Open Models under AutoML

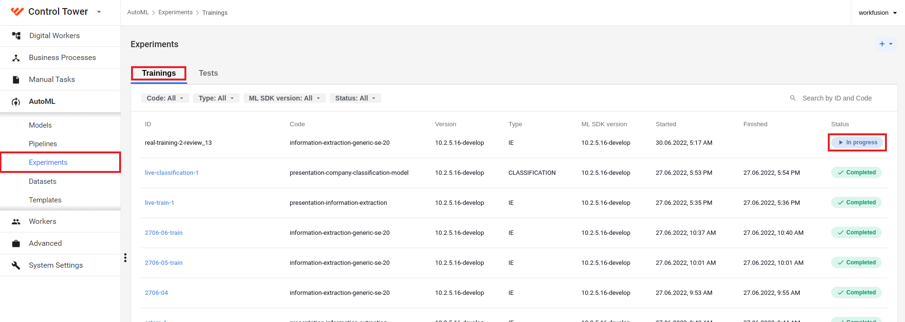pos(40,125)
